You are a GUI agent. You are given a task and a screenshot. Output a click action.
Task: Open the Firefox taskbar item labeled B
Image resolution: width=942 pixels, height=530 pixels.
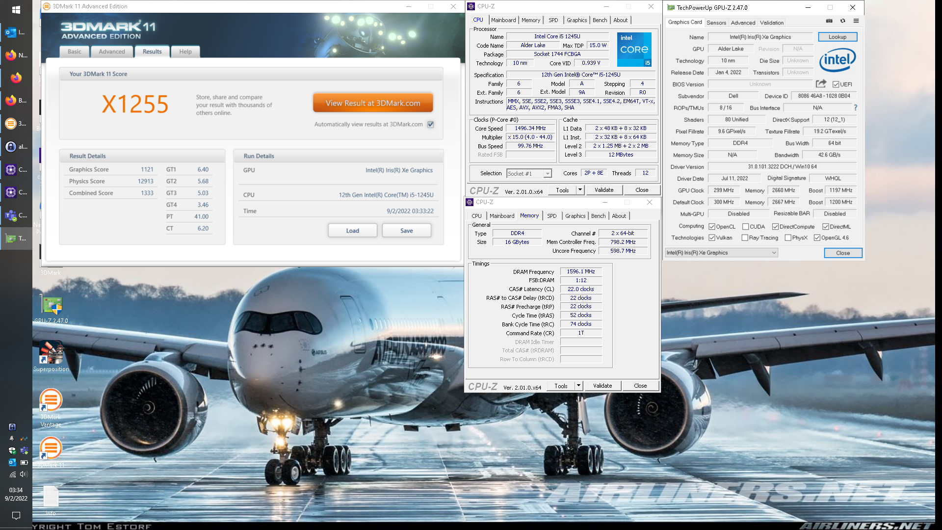click(x=16, y=101)
